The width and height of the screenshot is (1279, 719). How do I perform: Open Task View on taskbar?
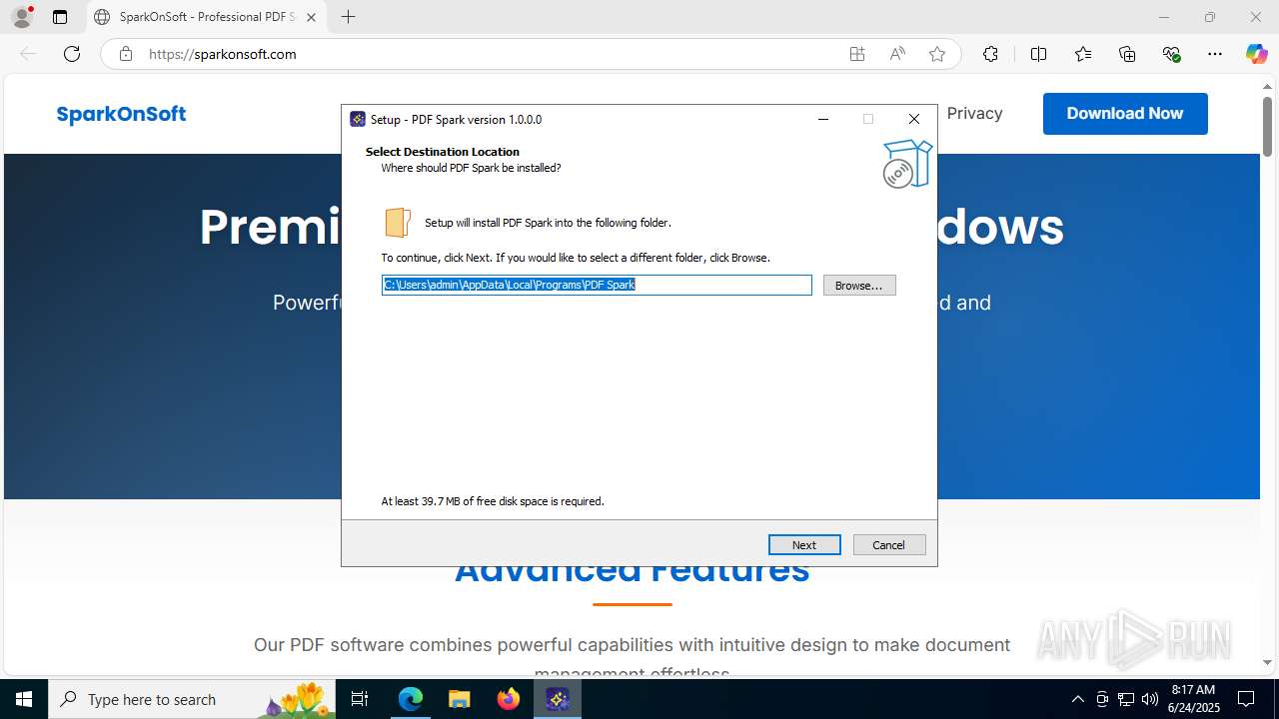point(361,699)
